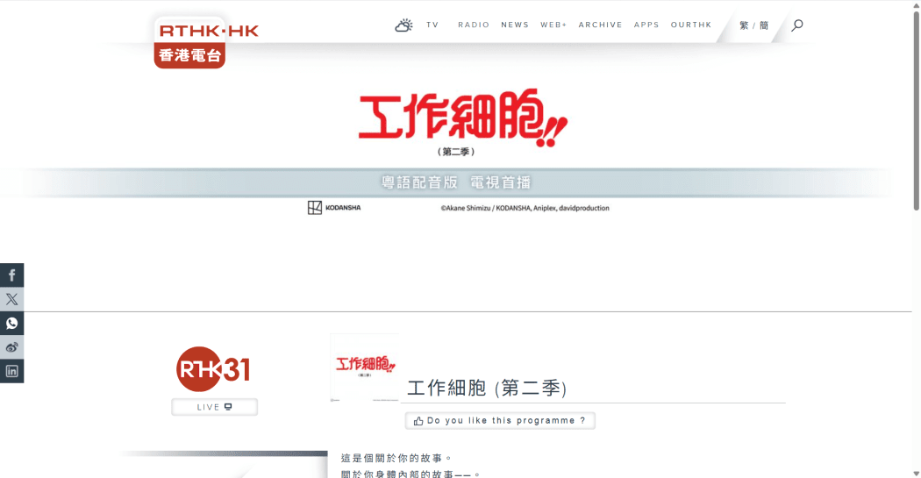This screenshot has height=478, width=921.
Task: Click the ©Akane Shimizu copyright text
Action: click(x=525, y=208)
